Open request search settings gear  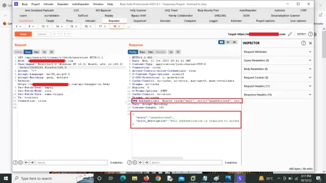coord(20,163)
